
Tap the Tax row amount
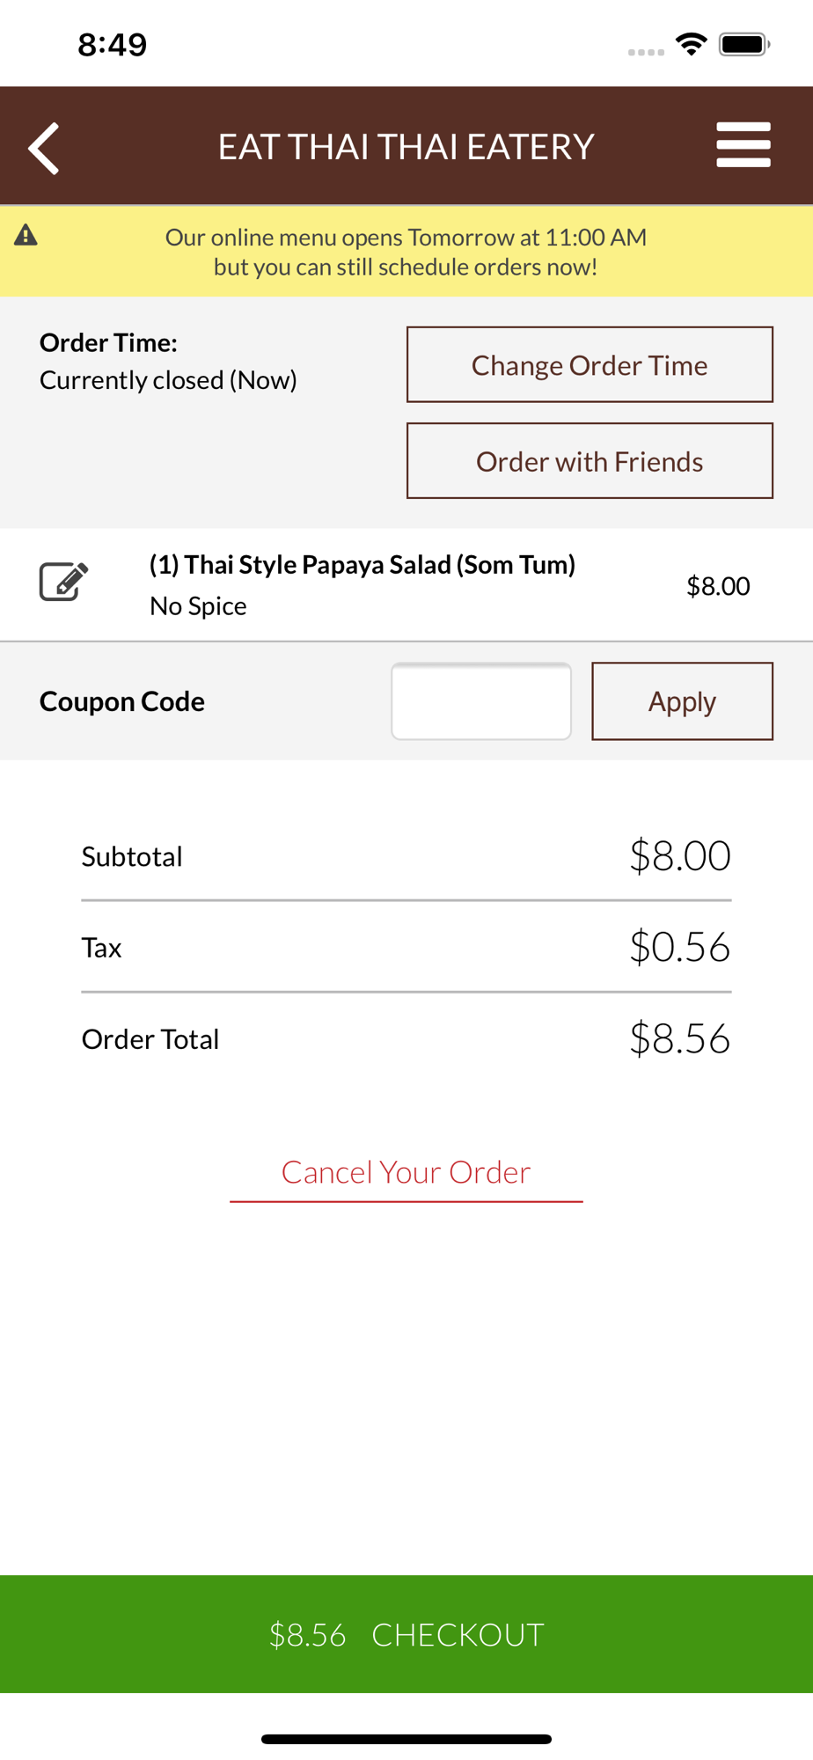pyautogui.click(x=679, y=948)
